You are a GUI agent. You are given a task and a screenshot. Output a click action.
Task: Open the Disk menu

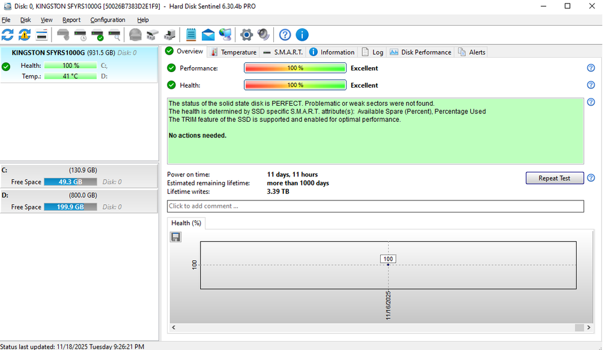click(x=25, y=20)
